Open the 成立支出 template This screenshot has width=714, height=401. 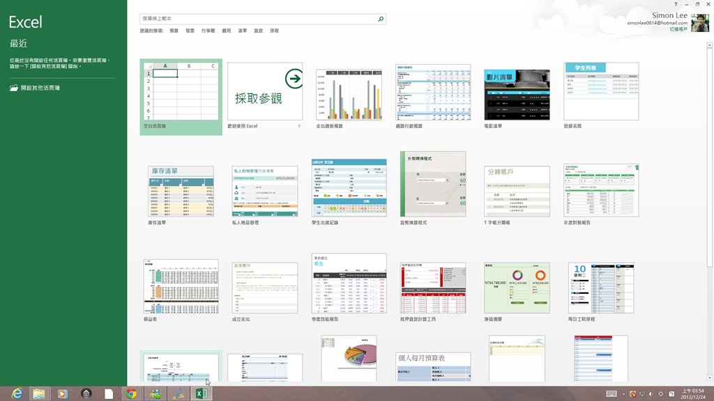coord(265,288)
